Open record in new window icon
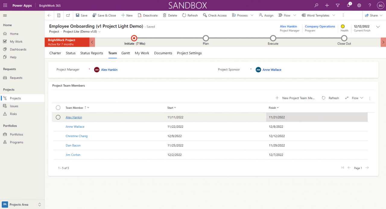The width and height of the screenshot is (386, 209). [x=68, y=15]
